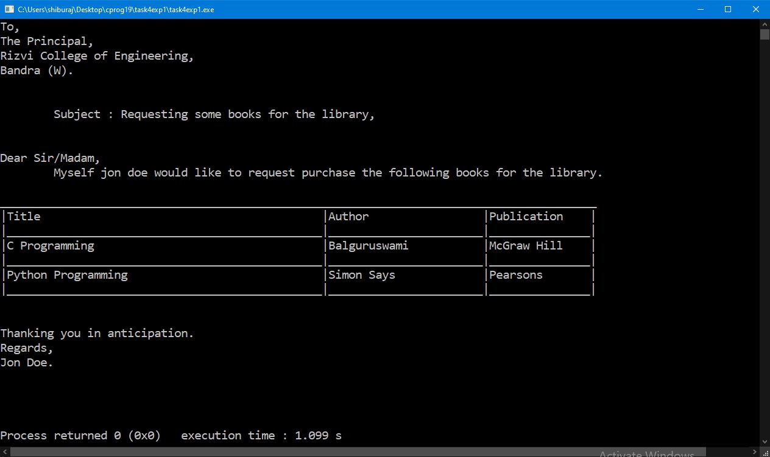Click the 'Title' column header text
Screen dimensions: 770x457
tap(24, 217)
